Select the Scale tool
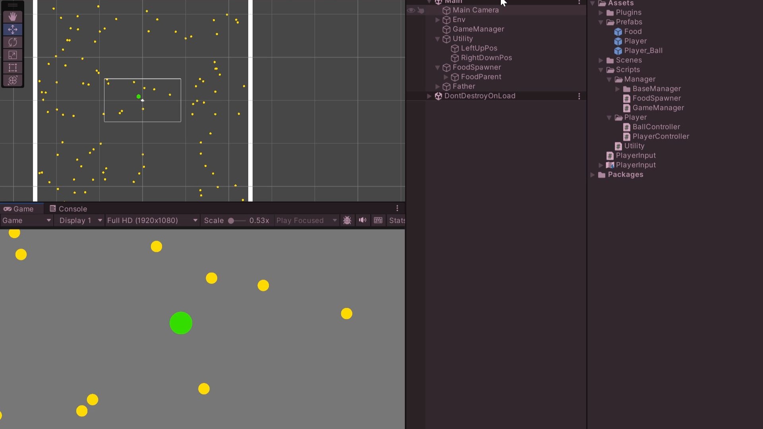Screen dimensions: 763x429 coord(13,55)
